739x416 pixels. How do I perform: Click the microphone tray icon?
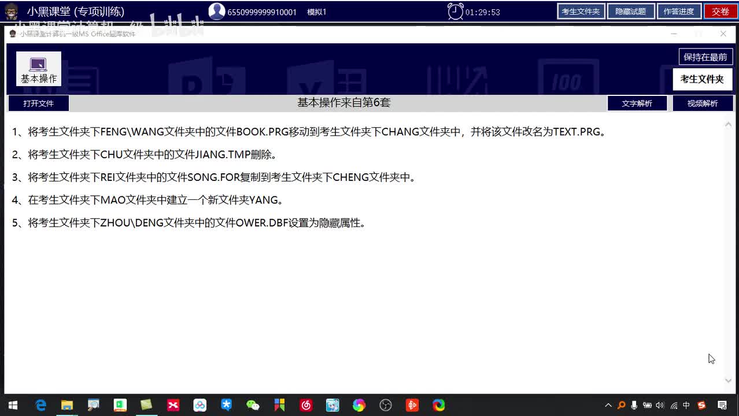pos(634,405)
